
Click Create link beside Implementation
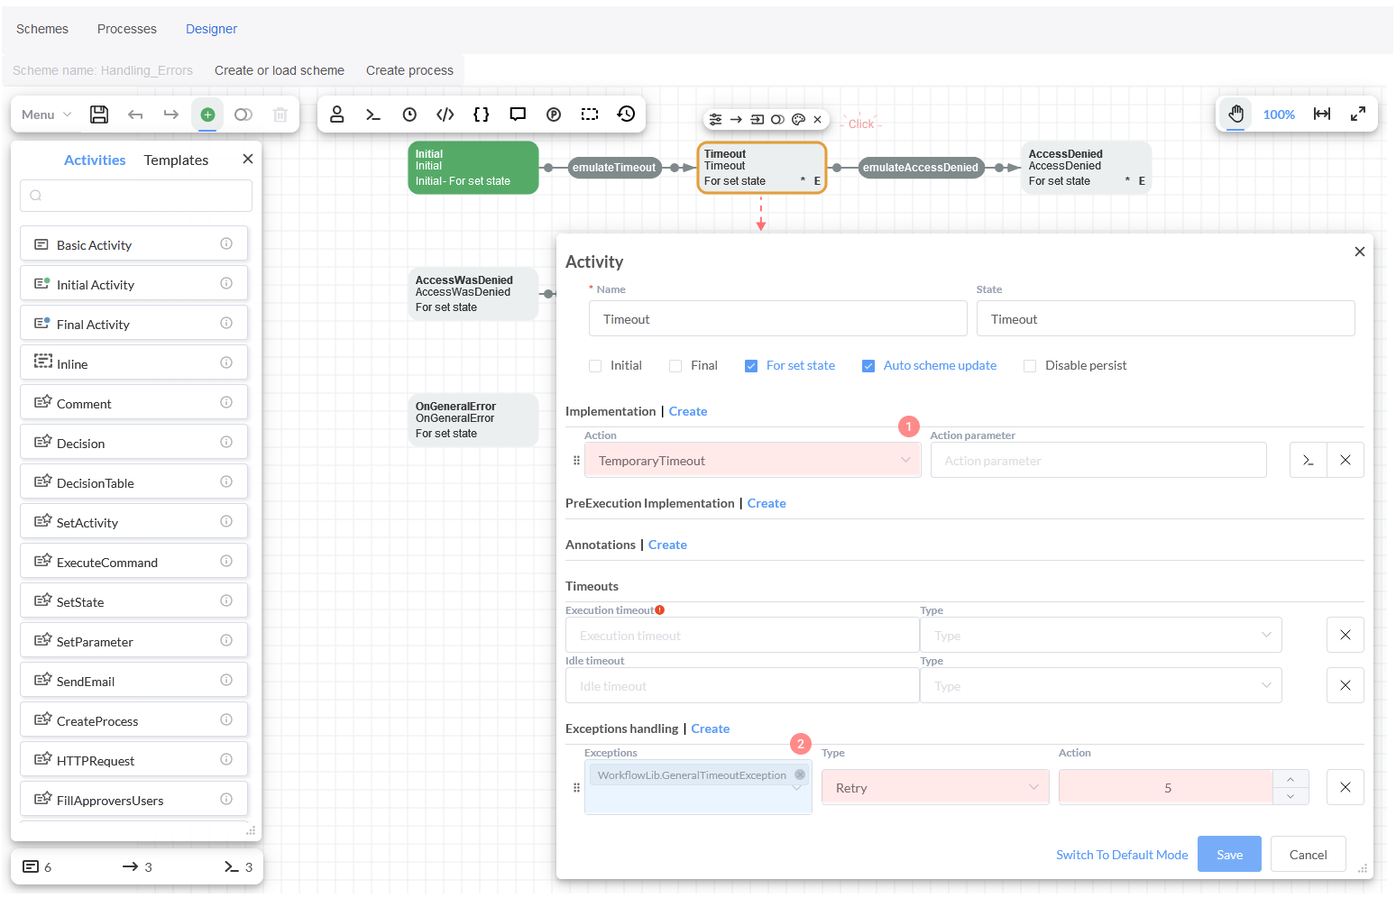[x=688, y=411]
